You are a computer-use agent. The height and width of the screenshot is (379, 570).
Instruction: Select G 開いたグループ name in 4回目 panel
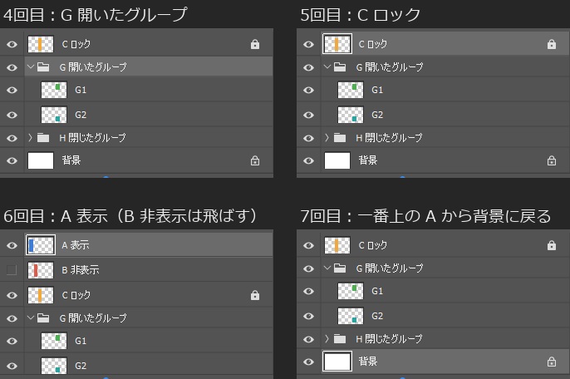coord(93,67)
